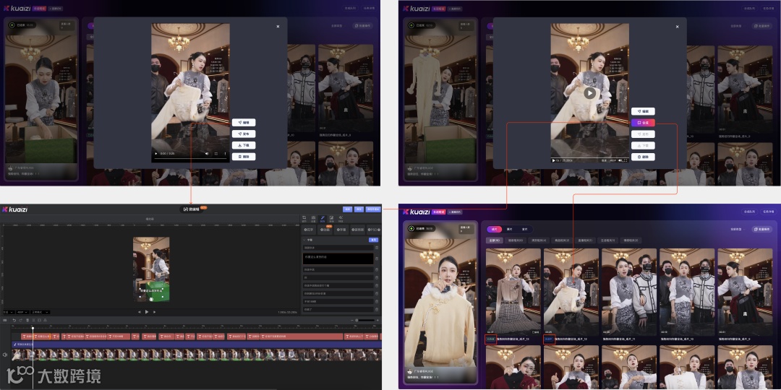The width and height of the screenshot is (781, 390).
Task: Click the small play icon in the right dialog player bar
Action: click(553, 160)
